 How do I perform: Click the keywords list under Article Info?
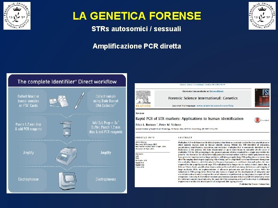[141, 160]
